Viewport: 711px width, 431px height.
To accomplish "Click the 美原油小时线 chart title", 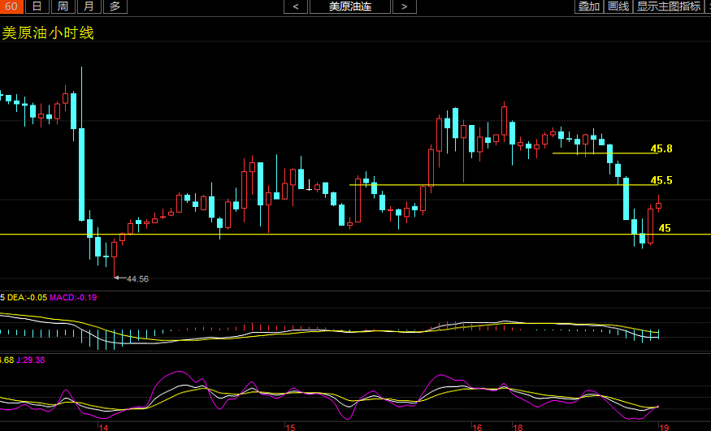I will point(48,33).
